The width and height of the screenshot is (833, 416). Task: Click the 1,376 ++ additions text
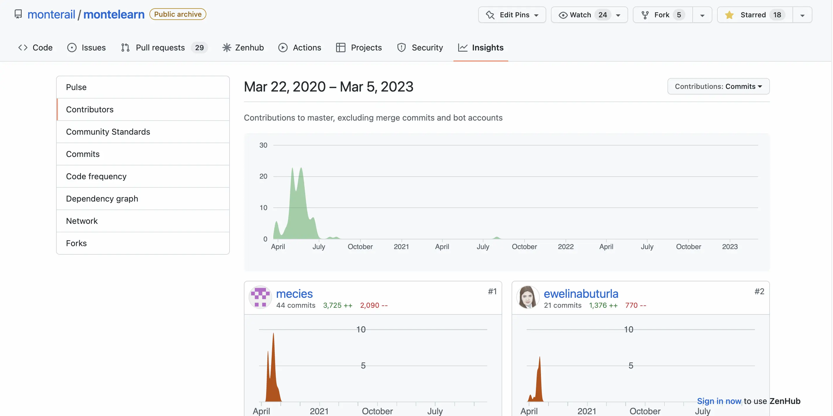pos(603,305)
